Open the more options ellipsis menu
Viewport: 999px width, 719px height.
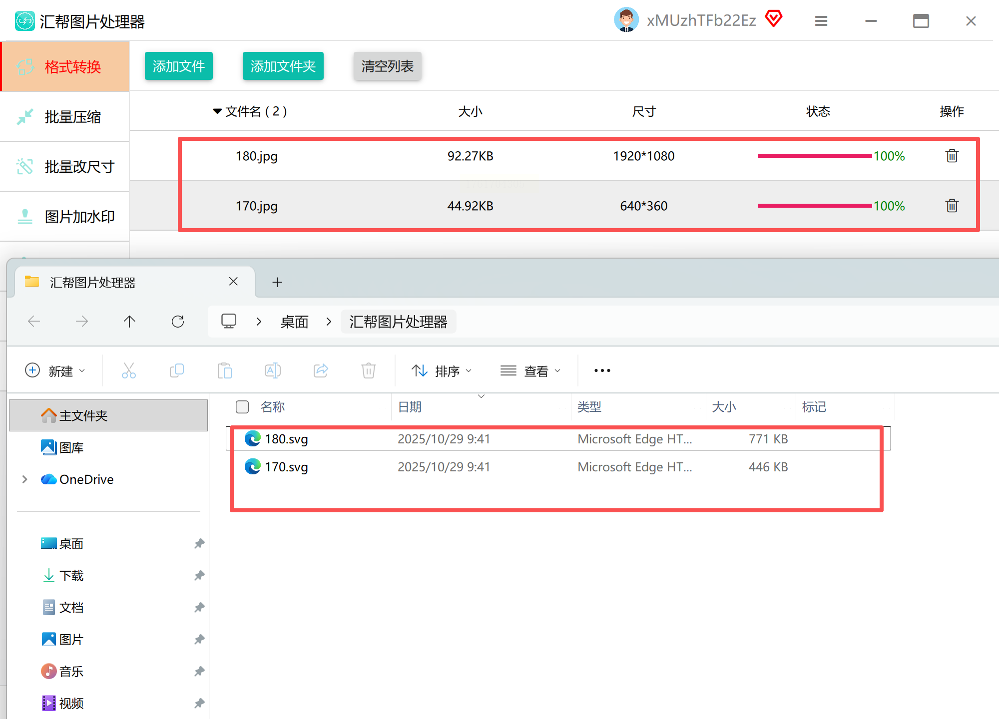pos(602,370)
